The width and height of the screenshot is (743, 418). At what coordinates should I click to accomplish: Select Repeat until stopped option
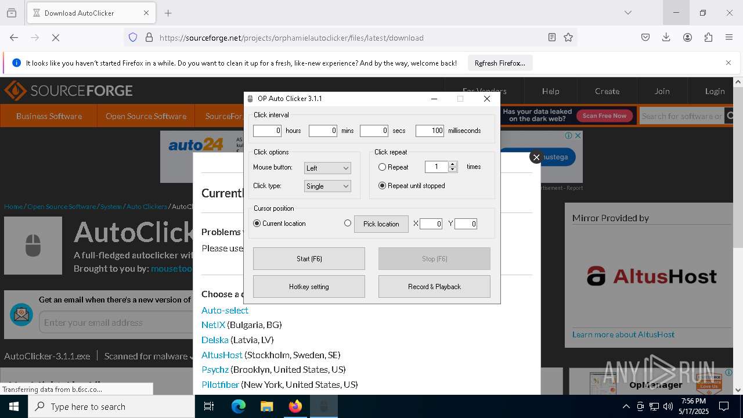pyautogui.click(x=382, y=186)
